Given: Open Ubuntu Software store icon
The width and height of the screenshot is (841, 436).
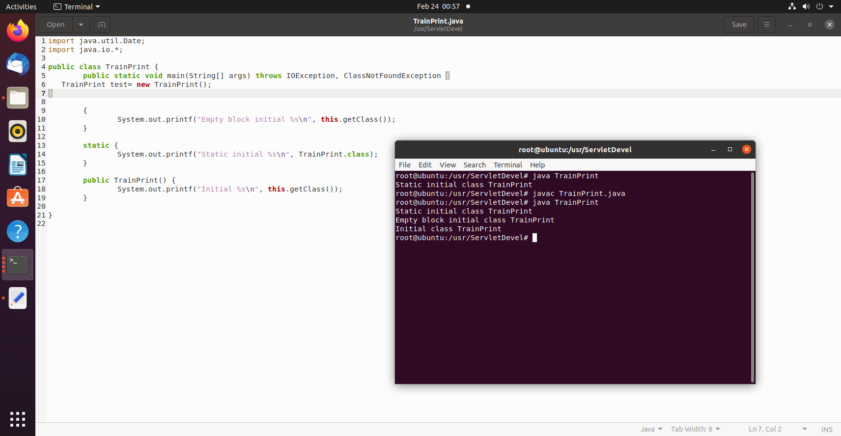Looking at the screenshot, I should (x=18, y=198).
